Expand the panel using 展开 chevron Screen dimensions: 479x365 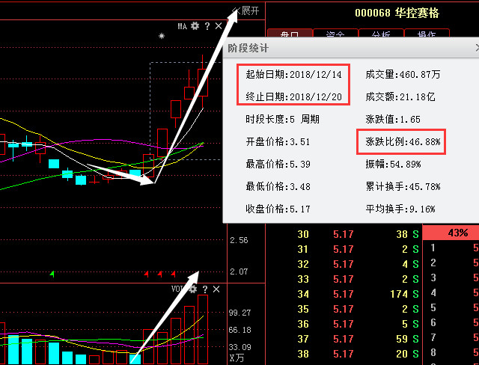pos(245,10)
